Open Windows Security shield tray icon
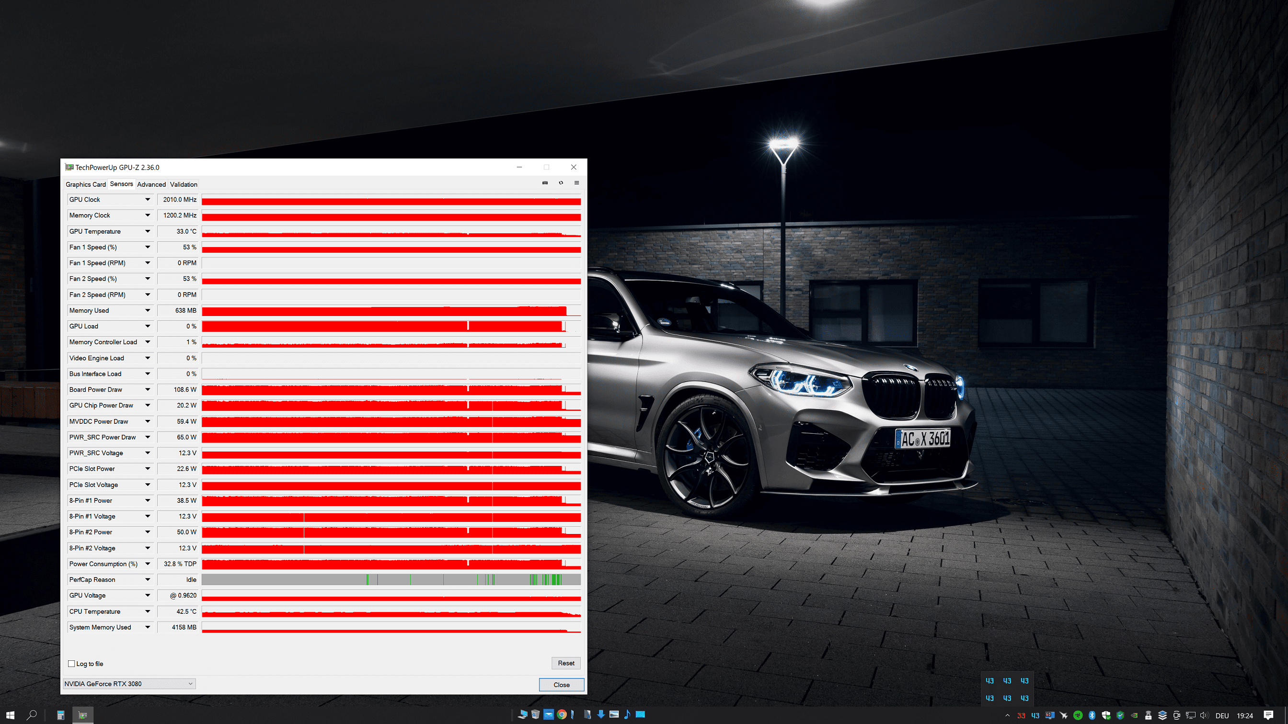 pos(1106,715)
